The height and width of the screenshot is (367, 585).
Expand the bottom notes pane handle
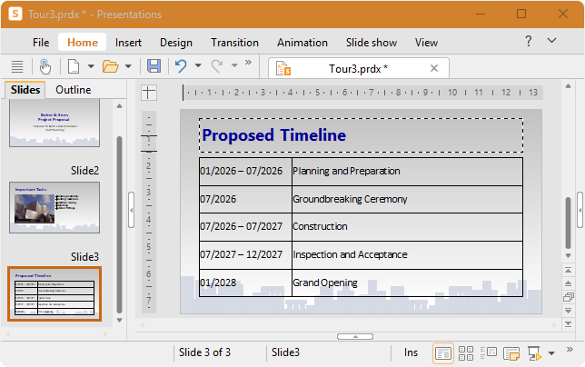[x=355, y=336]
